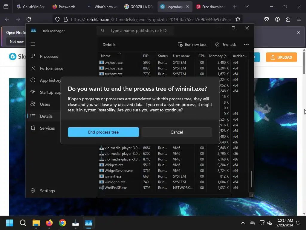The image size is (306, 230).
Task: Open File Explorer from taskbar
Action: tap(36, 223)
